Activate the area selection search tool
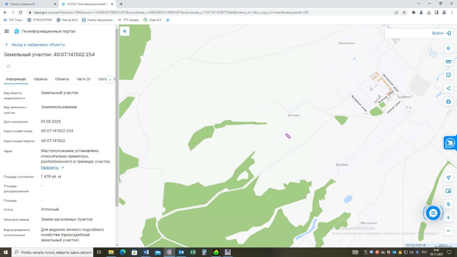This screenshot has height=257, width=457. [448, 75]
